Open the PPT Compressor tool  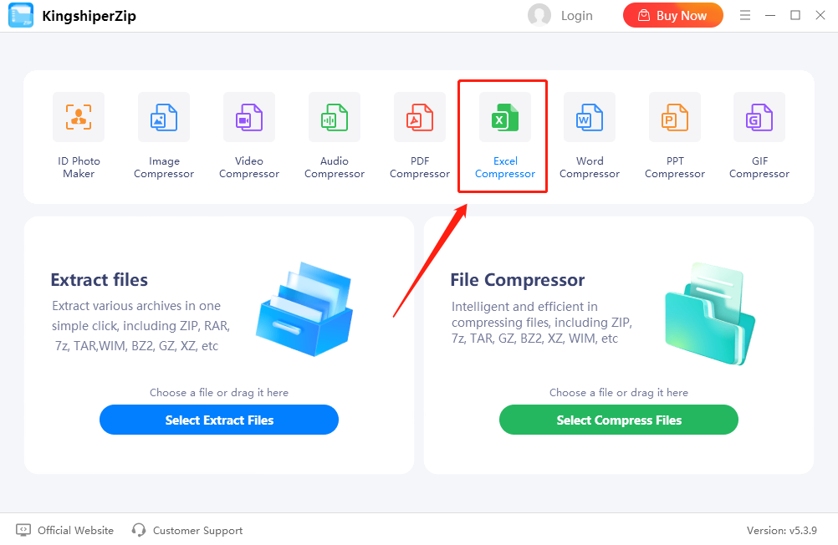coord(674,117)
